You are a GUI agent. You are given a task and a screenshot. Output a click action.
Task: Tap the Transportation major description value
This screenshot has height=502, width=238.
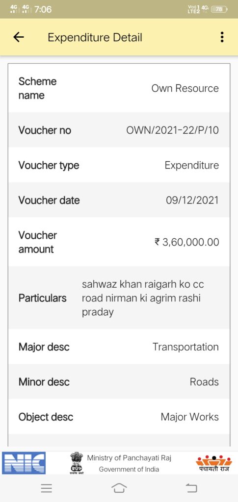(x=186, y=347)
